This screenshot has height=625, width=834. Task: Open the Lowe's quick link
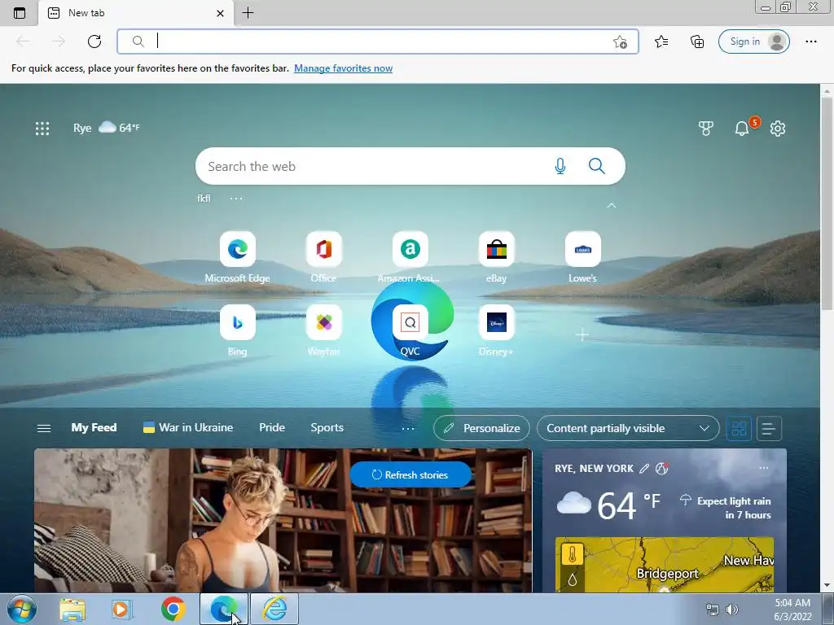coord(582,257)
